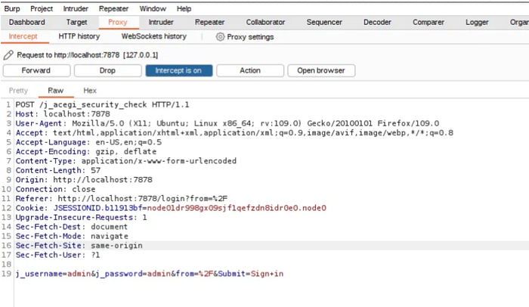This screenshot has height=307, width=529.
Task: Open the Decoder tab
Action: [x=377, y=22]
